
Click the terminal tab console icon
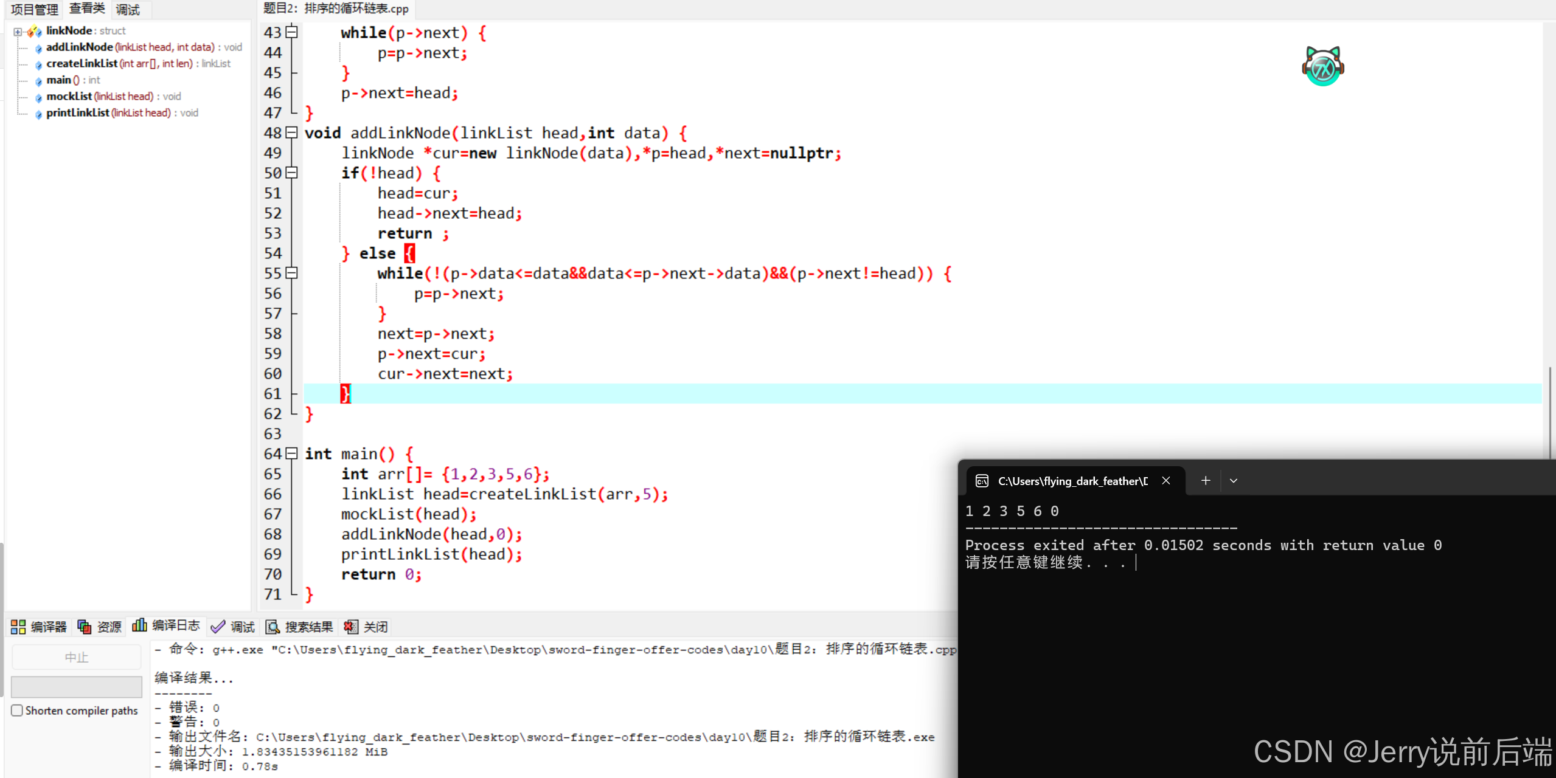[982, 481]
